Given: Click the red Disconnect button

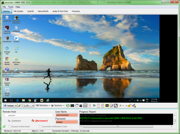Looking at the screenshot, I should click(40, 121).
